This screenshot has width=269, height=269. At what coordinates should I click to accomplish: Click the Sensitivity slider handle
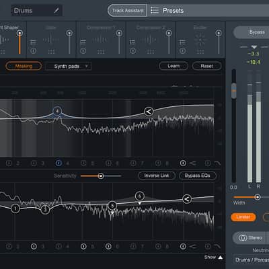click(x=101, y=176)
